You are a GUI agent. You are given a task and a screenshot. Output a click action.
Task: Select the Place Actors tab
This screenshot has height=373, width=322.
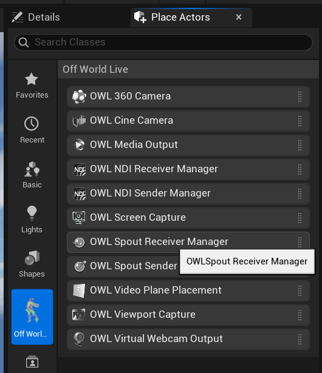180,18
